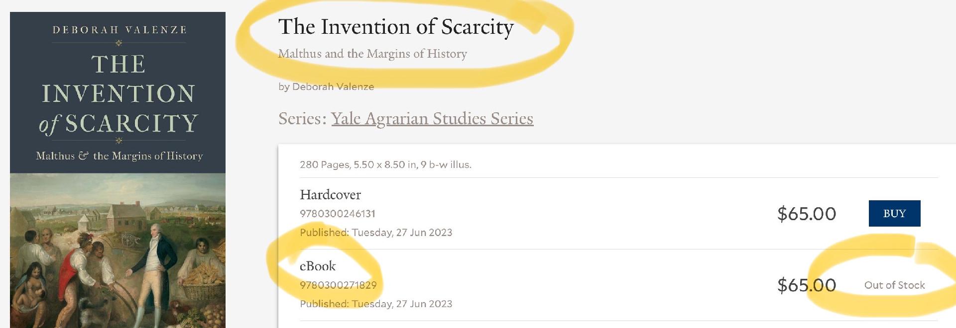956x328 pixels.
Task: Select the eBook format label
Action: (x=318, y=266)
